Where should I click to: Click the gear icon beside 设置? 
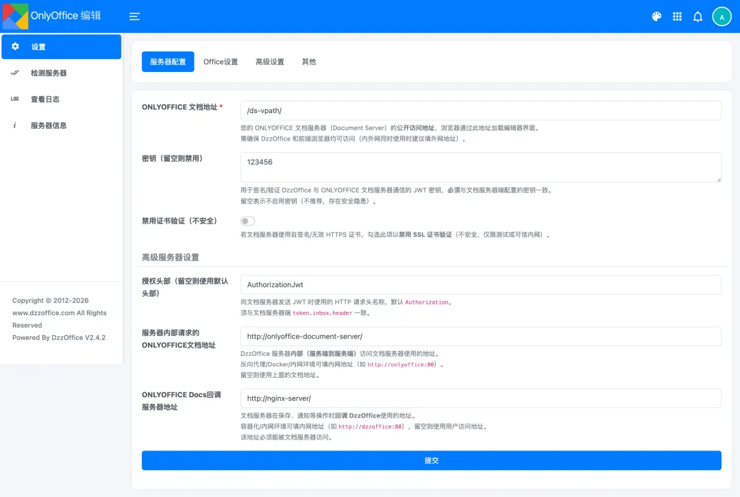(15, 46)
